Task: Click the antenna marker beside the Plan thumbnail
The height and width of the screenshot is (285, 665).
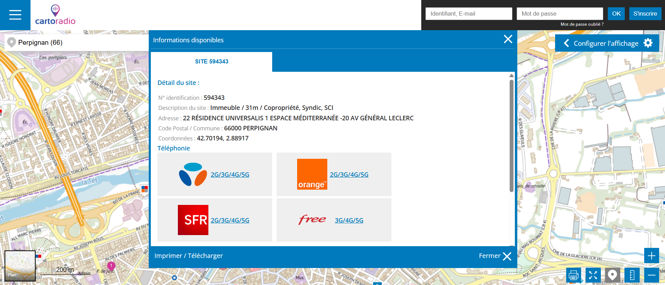Action: [x=38, y=258]
